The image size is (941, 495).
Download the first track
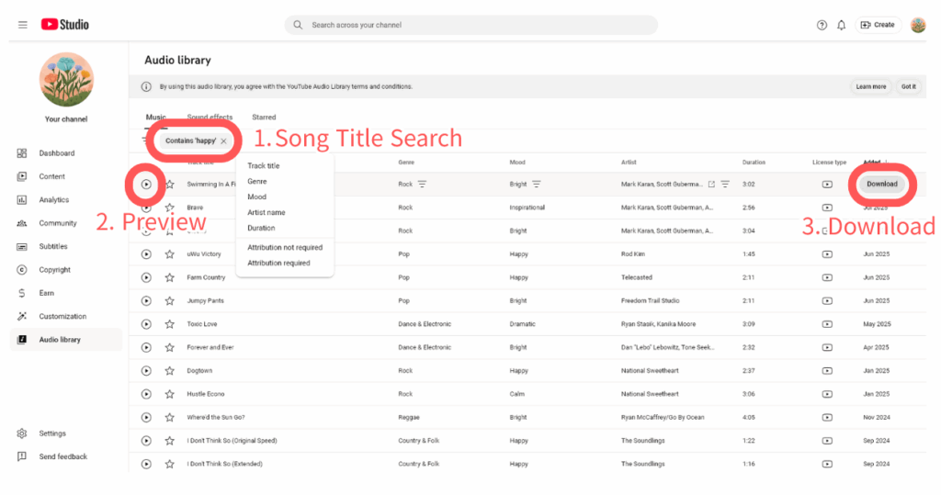tap(881, 185)
